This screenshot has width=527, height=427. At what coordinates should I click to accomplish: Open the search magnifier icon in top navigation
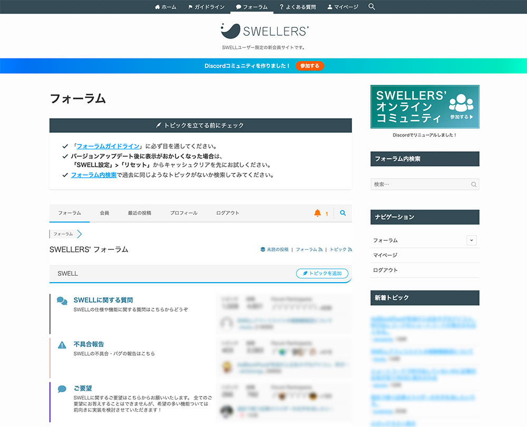(x=372, y=7)
